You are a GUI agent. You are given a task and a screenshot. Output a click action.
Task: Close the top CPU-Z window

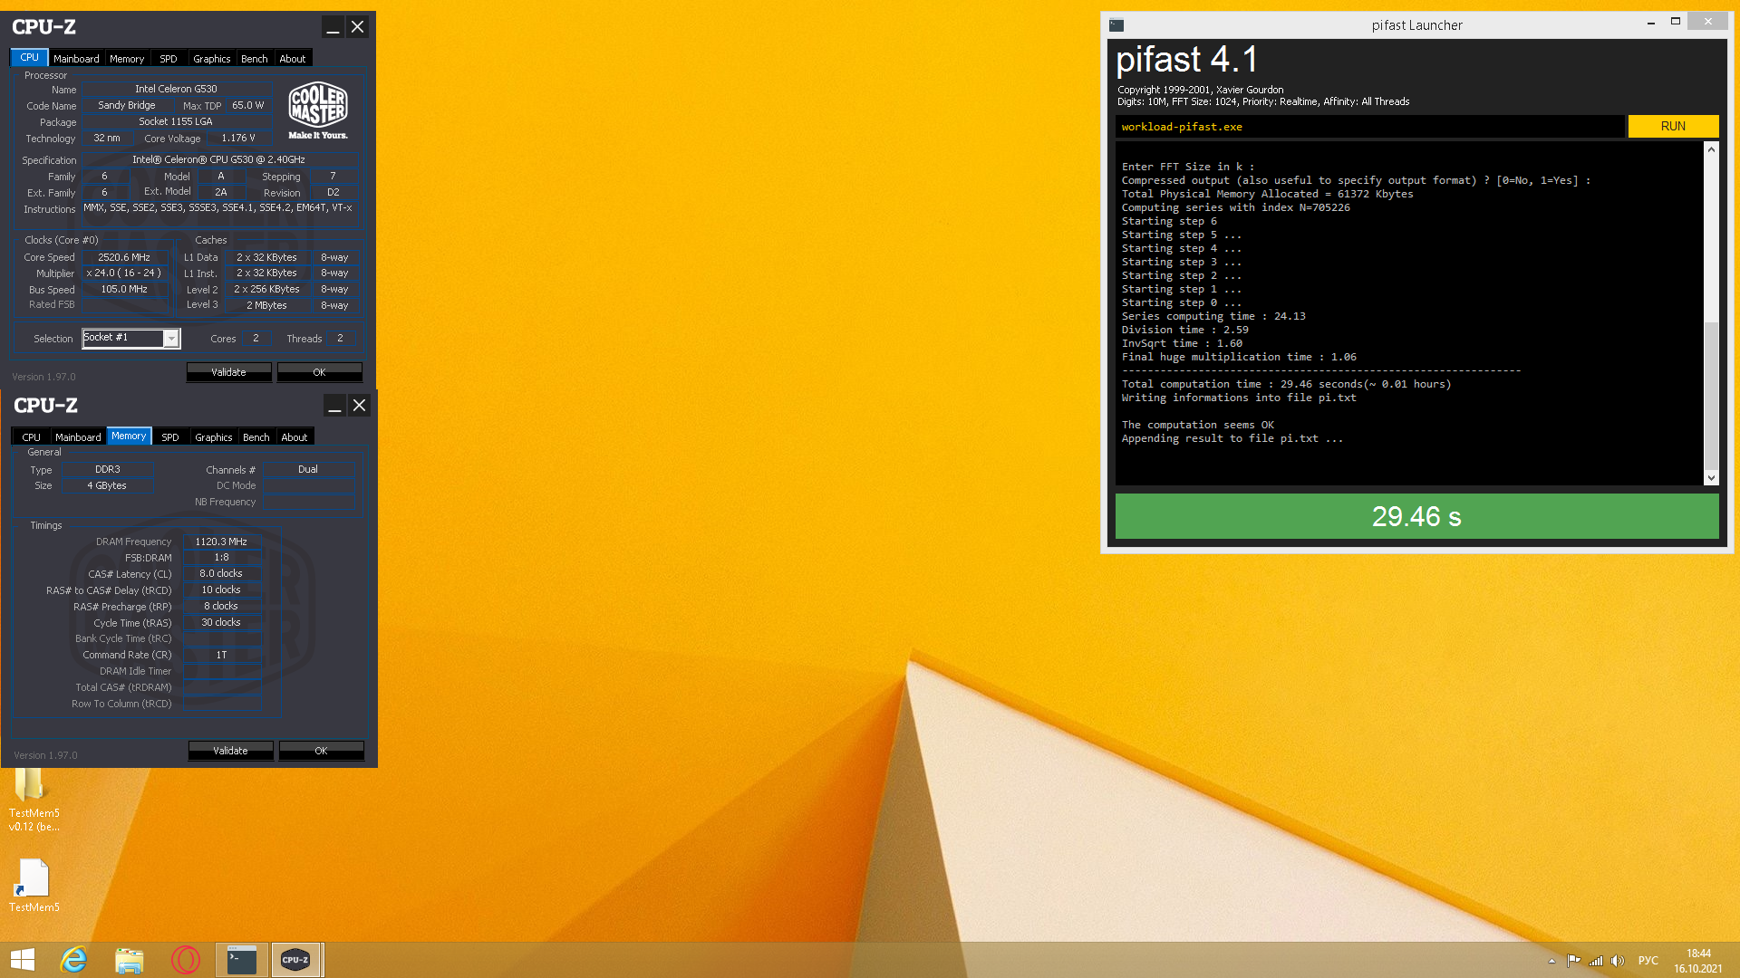[x=358, y=27]
